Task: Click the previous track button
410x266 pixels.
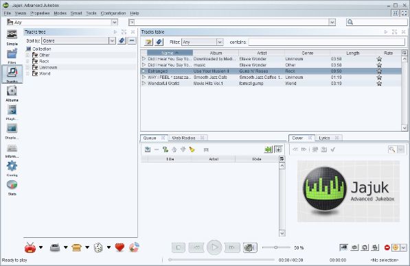Action: (x=196, y=247)
